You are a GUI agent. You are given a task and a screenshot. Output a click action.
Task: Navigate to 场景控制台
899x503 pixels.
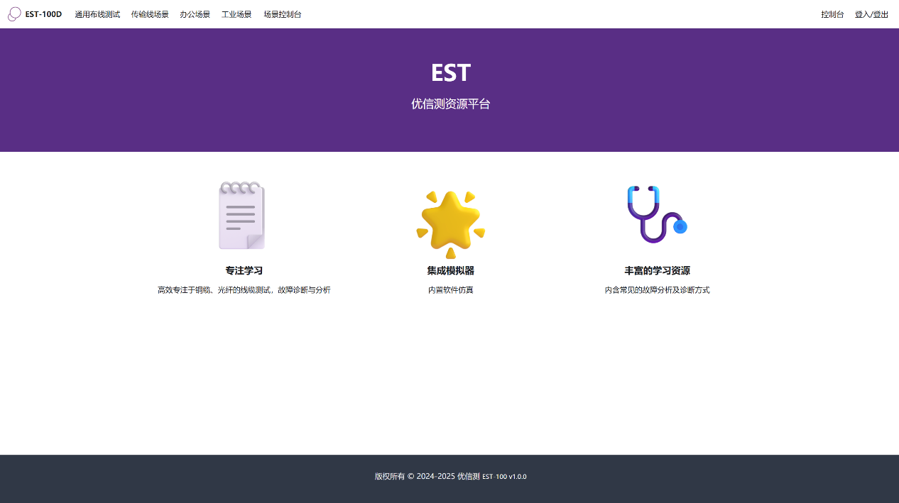pyautogui.click(x=282, y=14)
